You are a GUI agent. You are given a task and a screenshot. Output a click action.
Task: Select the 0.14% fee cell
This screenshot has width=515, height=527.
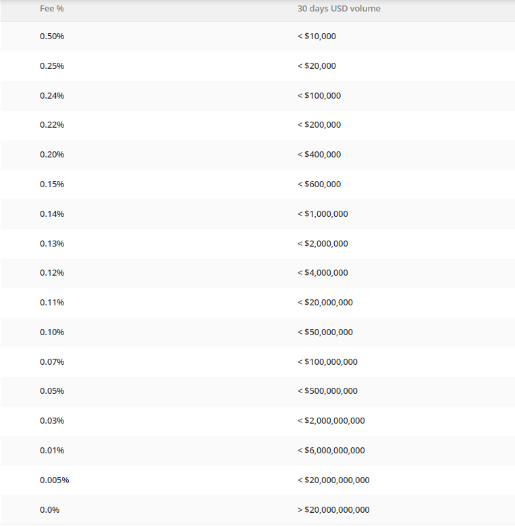[x=52, y=214]
